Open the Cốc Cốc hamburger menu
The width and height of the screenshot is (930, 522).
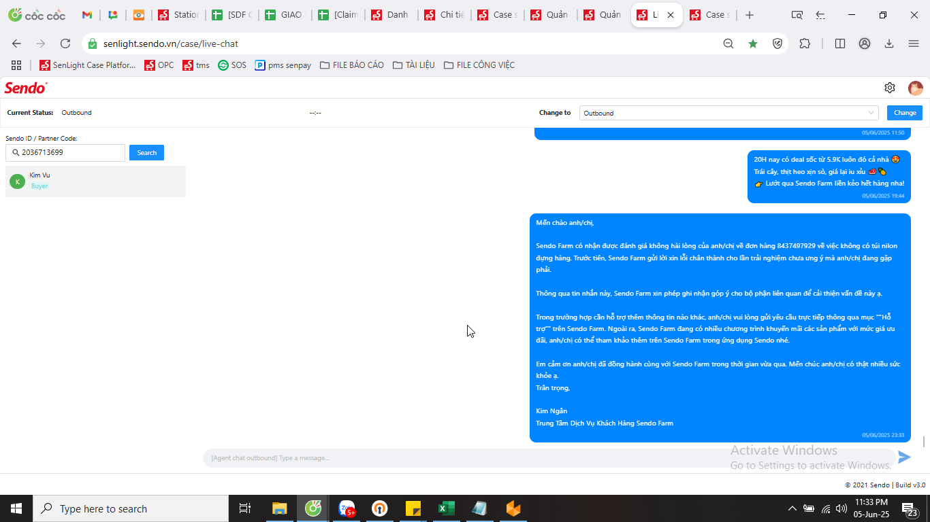(914, 43)
